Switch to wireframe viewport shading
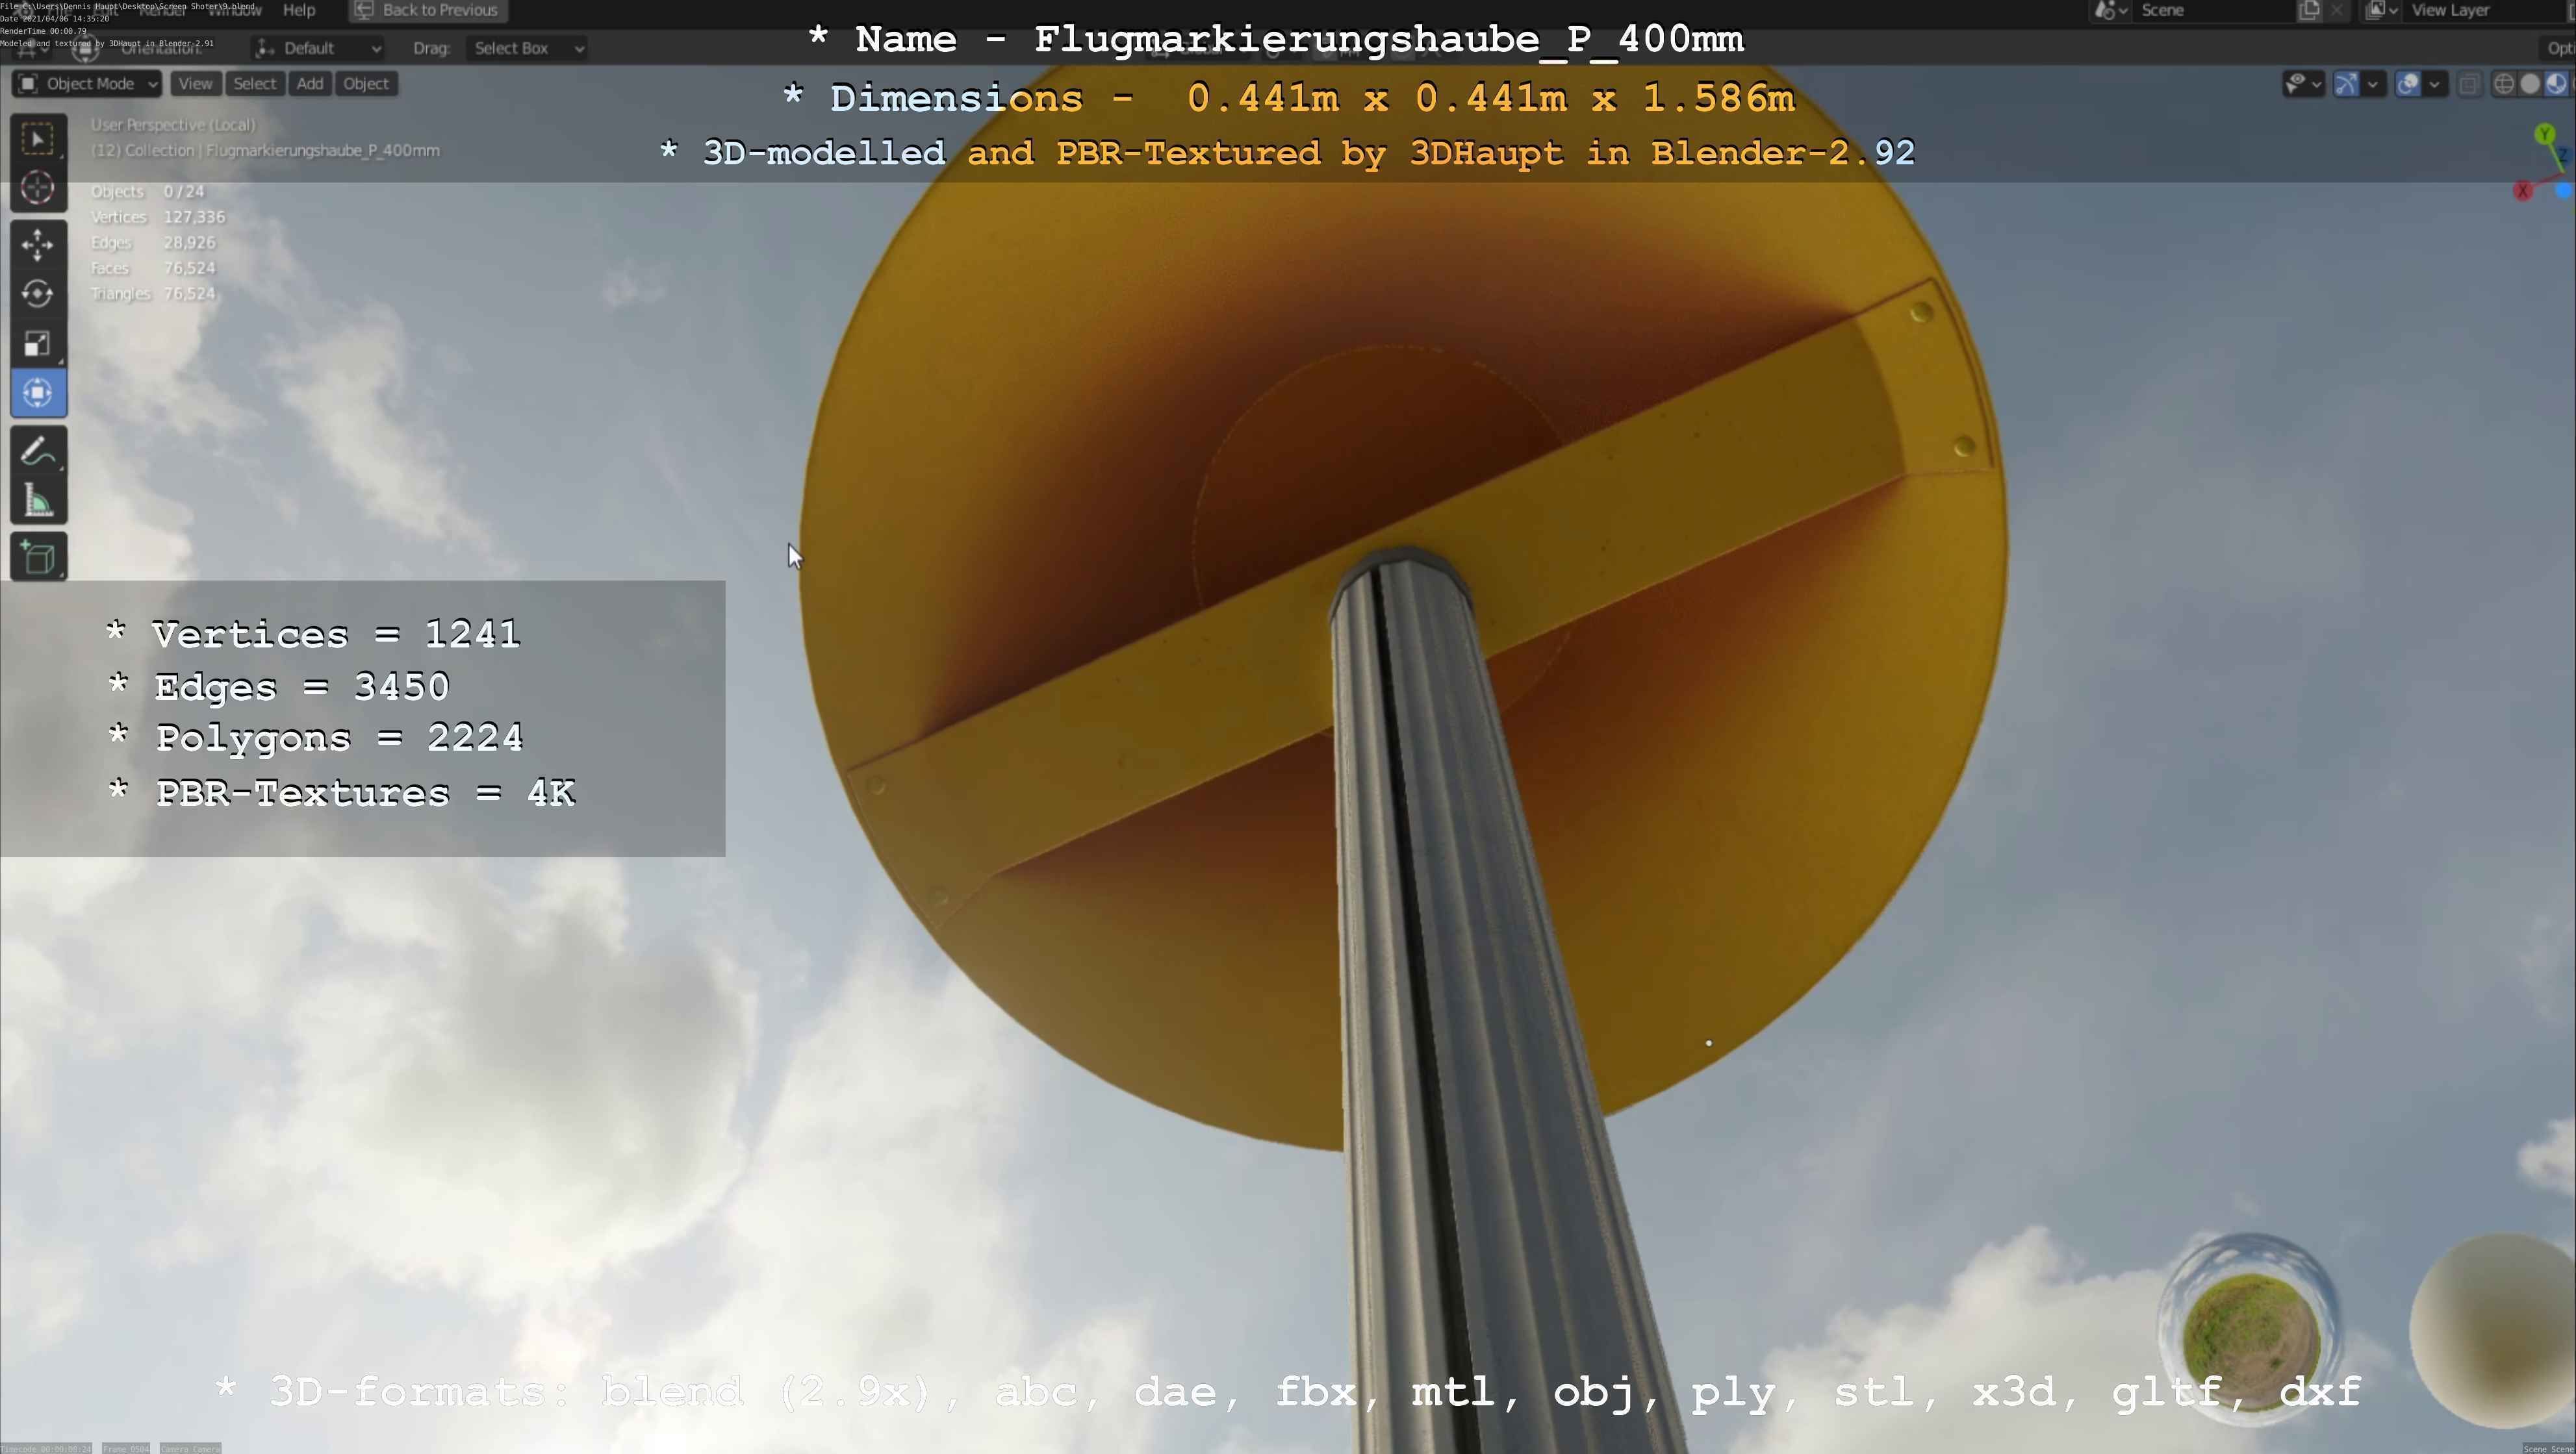This screenshot has width=2576, height=1454. (x=2504, y=84)
